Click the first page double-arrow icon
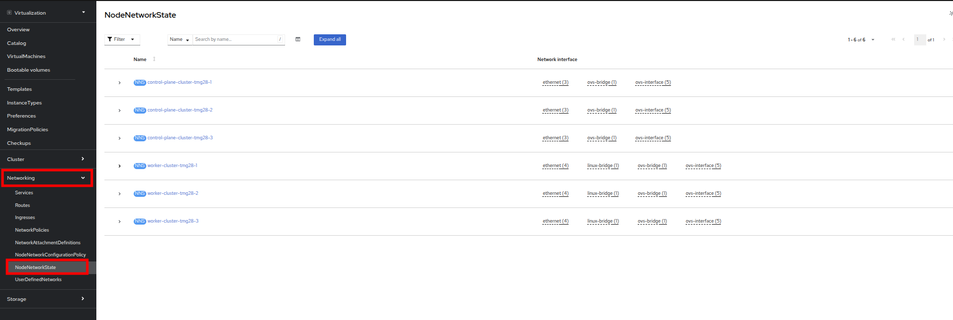The height and width of the screenshot is (320, 953). tap(893, 39)
